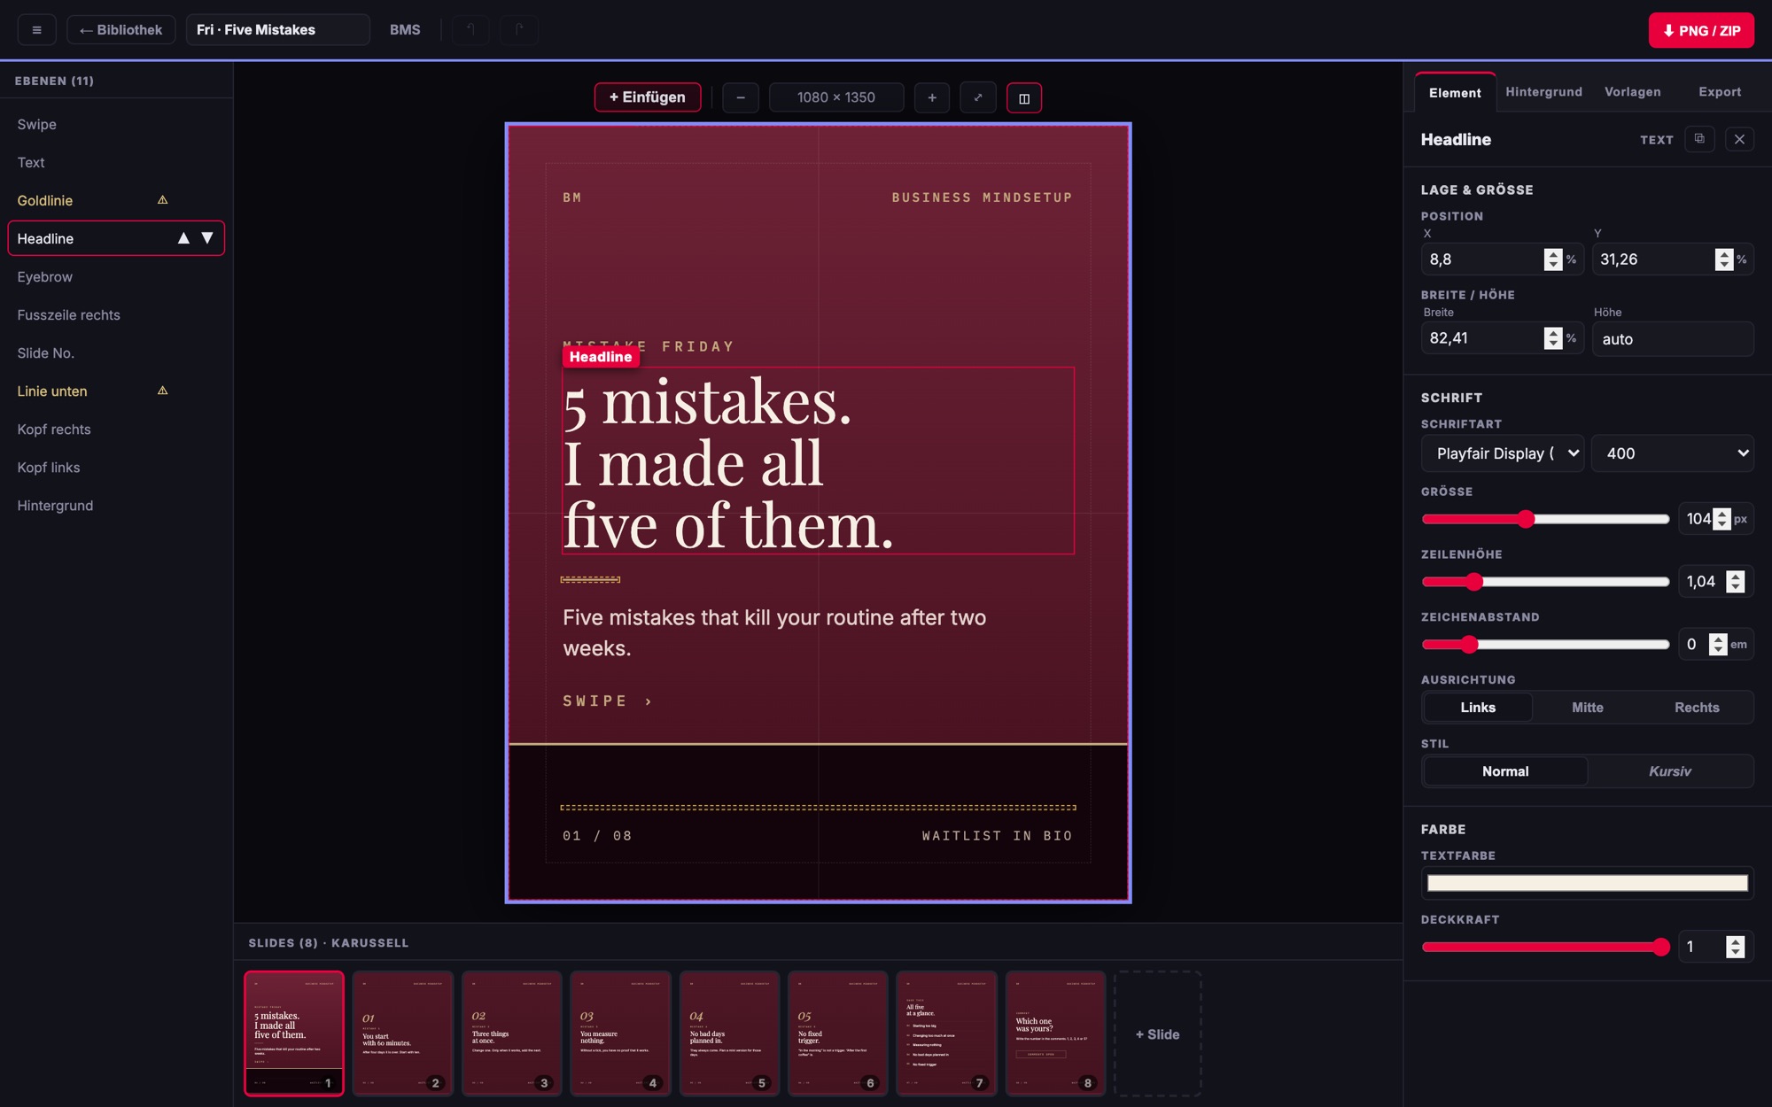Go back to Bibliothek
Screen dimensions: 1772x1107
coord(121,30)
